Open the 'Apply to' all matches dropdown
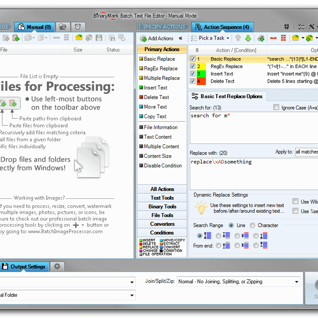Viewport: 318px width, 318px height. coord(307,152)
